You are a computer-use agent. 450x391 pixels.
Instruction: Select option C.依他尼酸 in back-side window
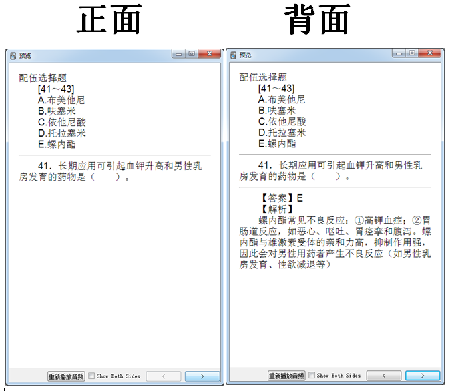(x=282, y=122)
